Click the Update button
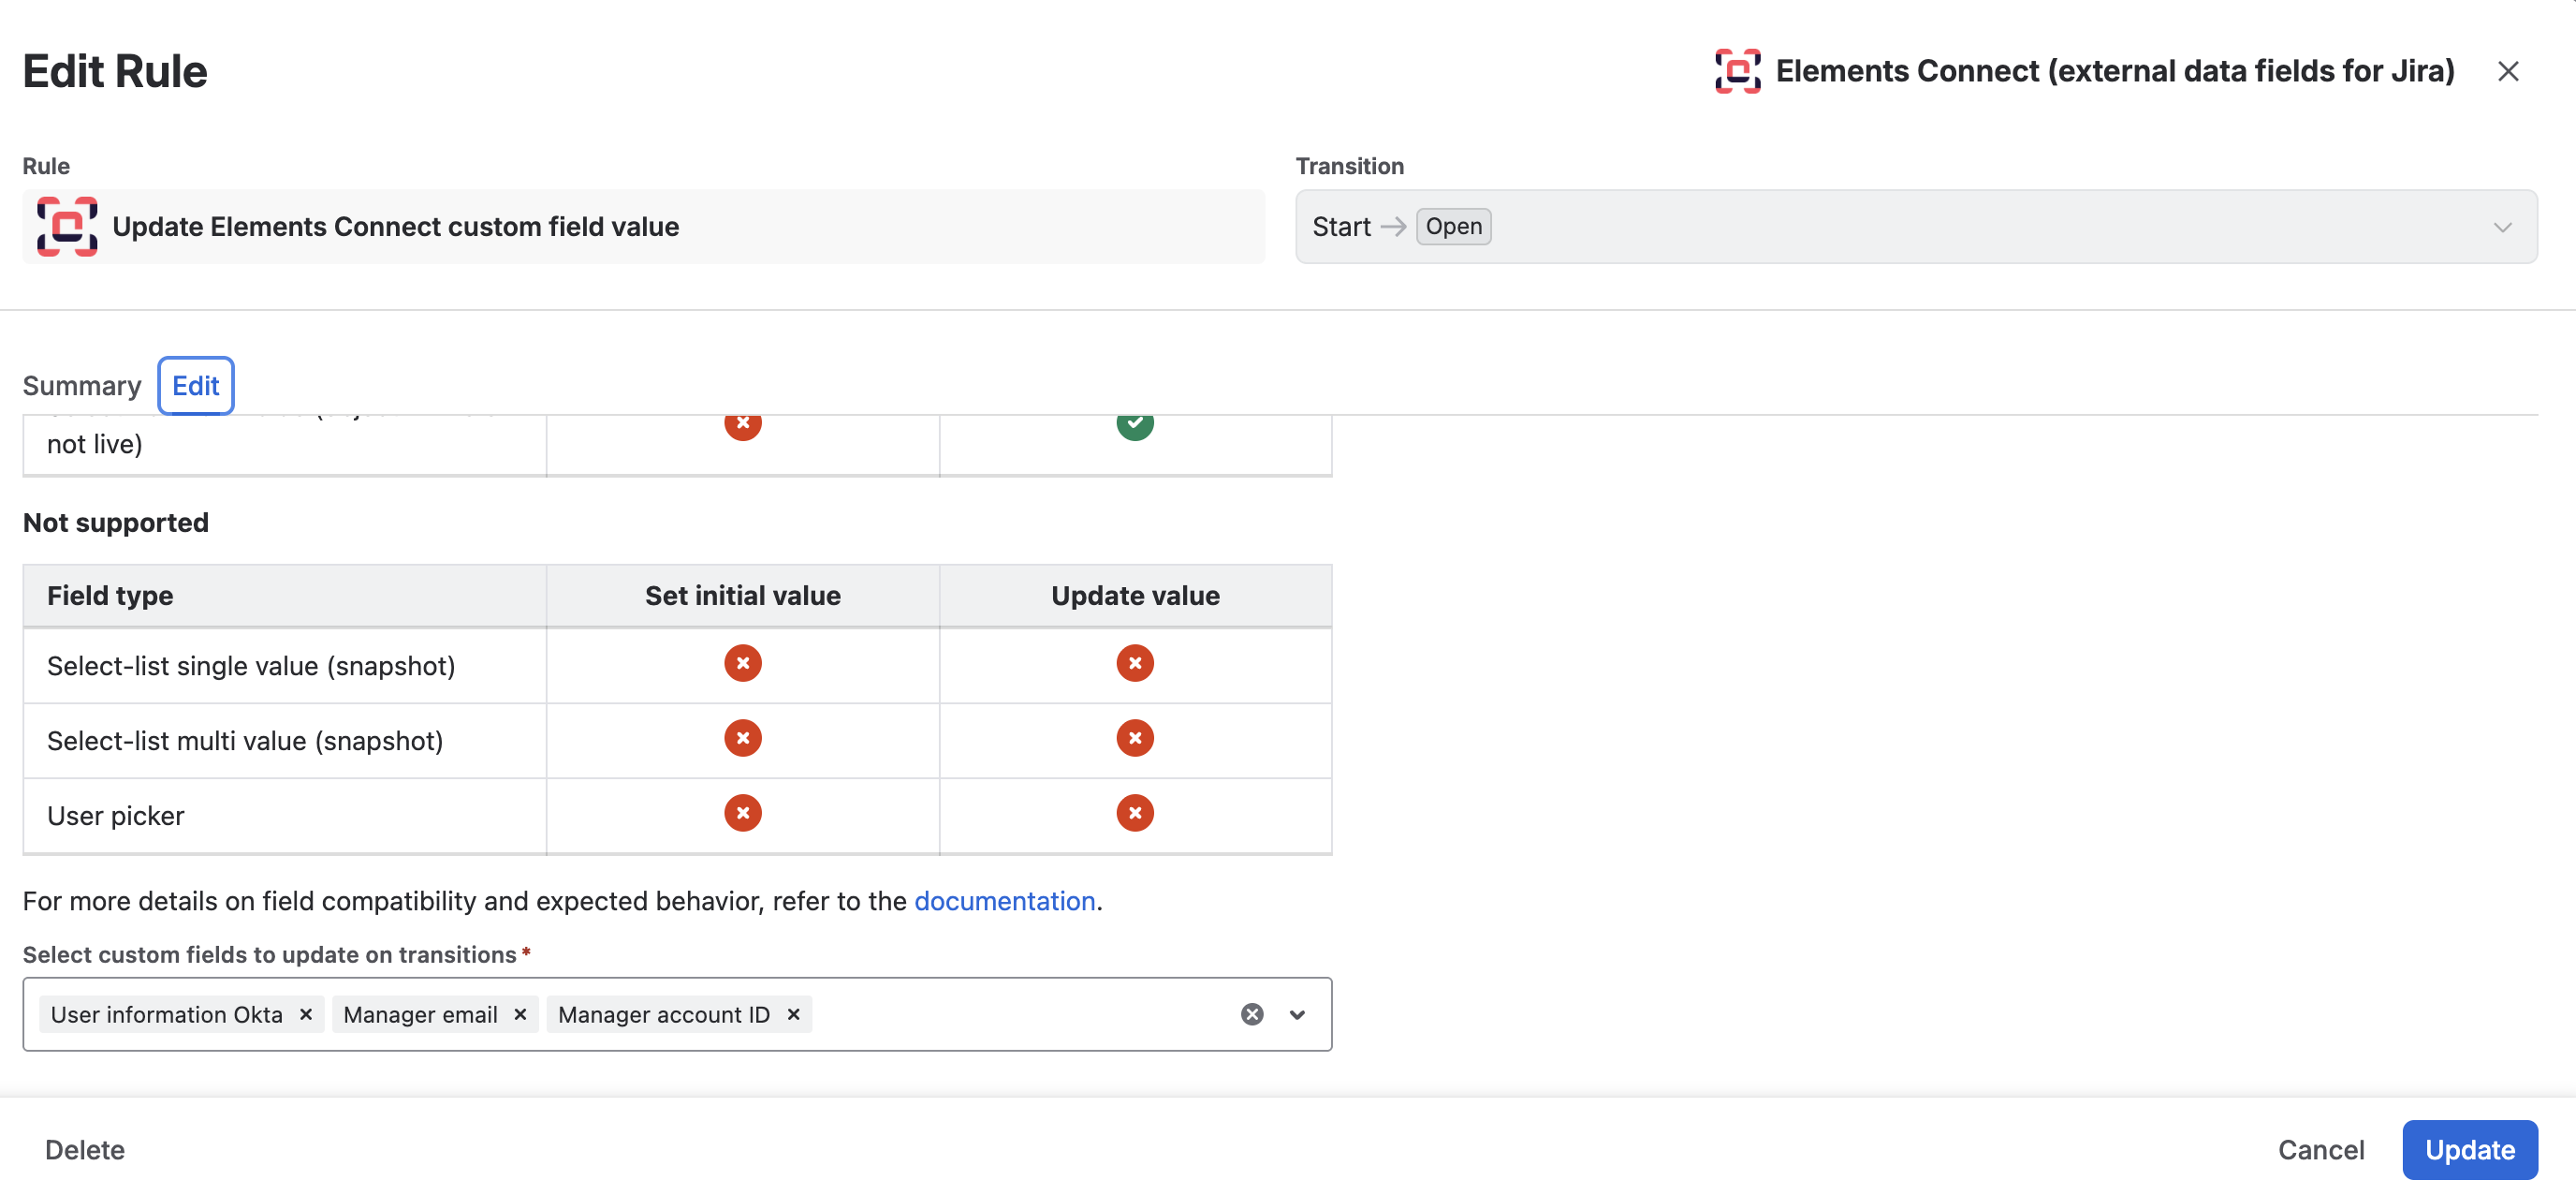The height and width of the screenshot is (1195, 2576). [2470, 1149]
